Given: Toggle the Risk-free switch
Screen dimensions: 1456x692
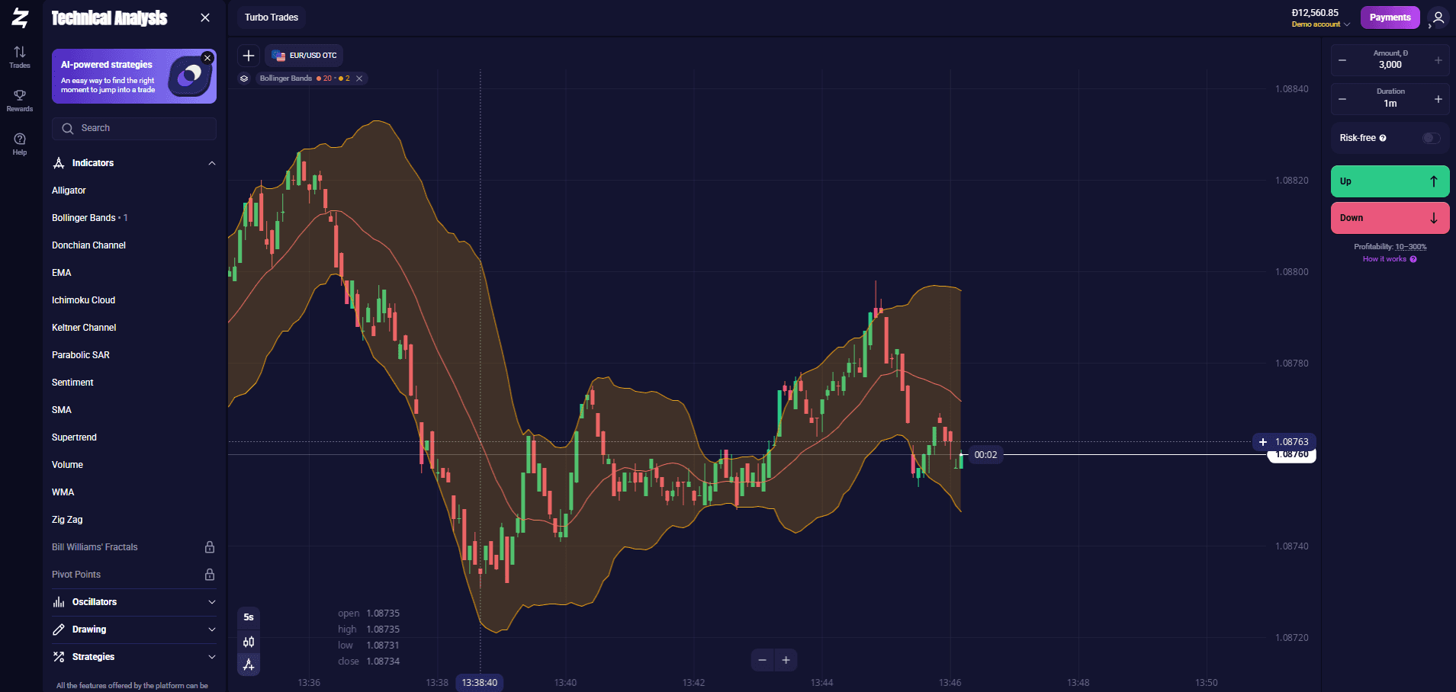Looking at the screenshot, I should [1432, 138].
